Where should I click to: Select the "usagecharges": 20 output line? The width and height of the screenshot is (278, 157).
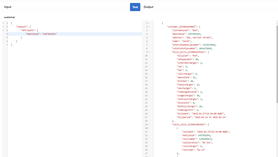pos(188,96)
